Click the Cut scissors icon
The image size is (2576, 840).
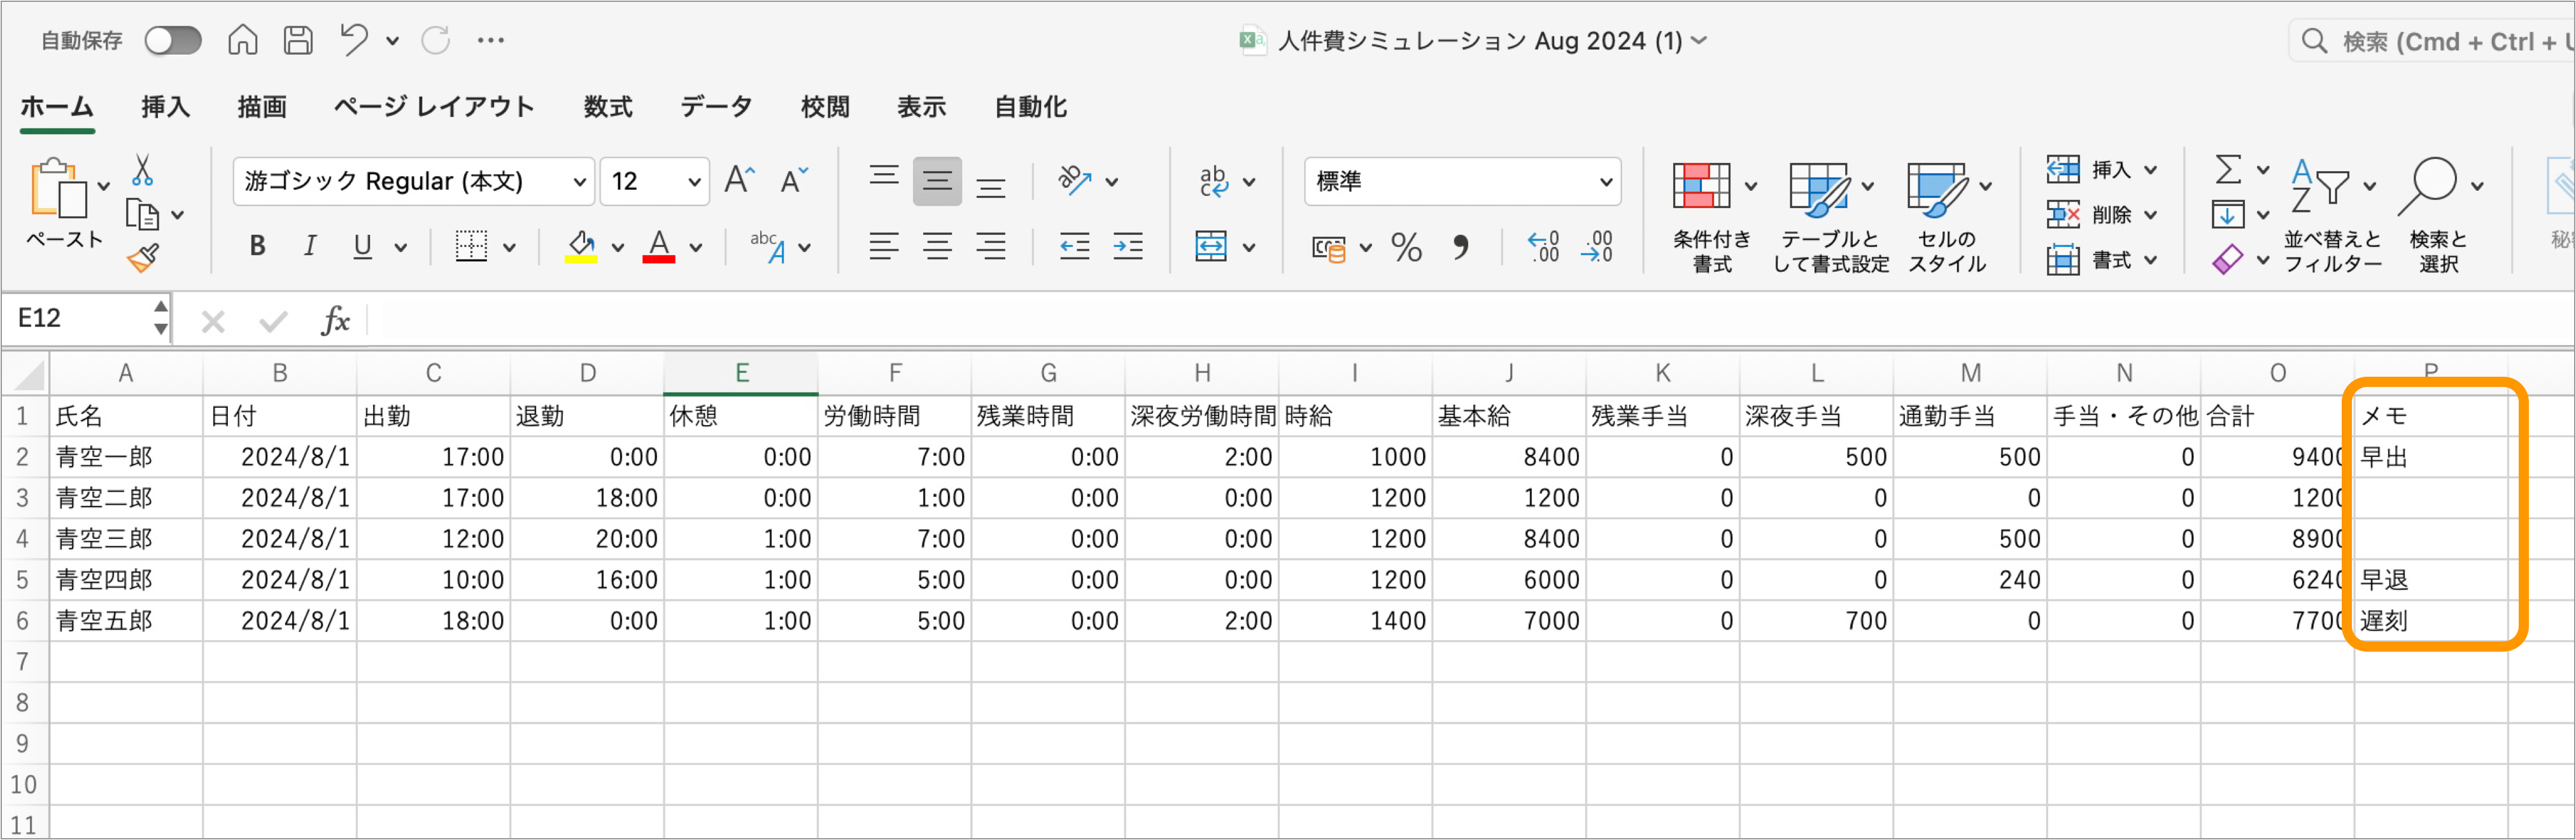click(x=143, y=170)
